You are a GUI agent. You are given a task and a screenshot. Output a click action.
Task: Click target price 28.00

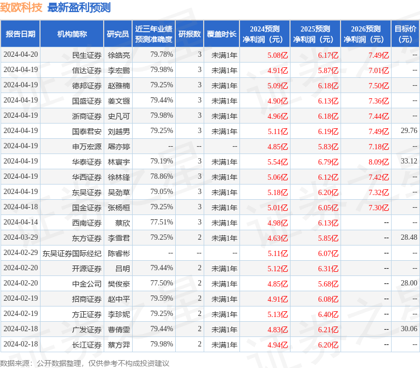(x=409, y=283)
